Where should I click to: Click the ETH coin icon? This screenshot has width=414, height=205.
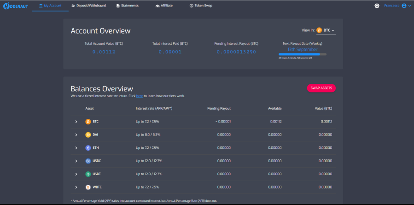pyautogui.click(x=88, y=148)
